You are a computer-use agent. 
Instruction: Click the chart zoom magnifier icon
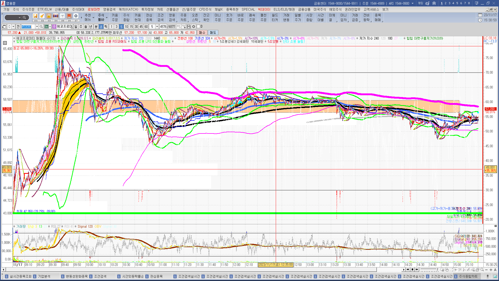[482, 270]
